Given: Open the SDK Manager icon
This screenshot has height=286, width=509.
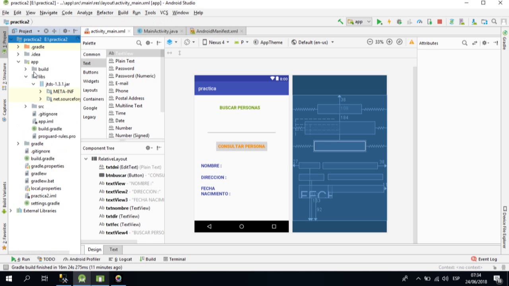Looking at the screenshot, I should pos(474,22).
